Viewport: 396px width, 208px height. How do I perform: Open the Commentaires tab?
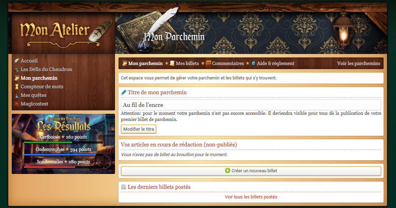(x=228, y=63)
